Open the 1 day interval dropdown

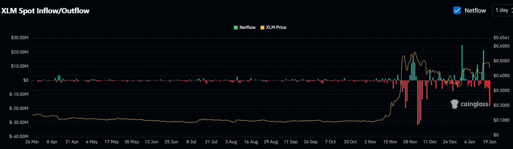pyautogui.click(x=503, y=10)
